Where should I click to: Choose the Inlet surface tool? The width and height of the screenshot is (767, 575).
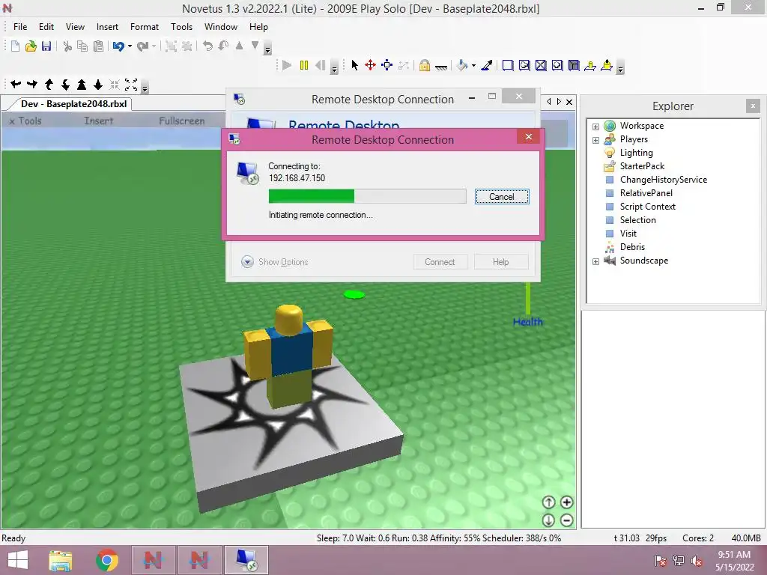coord(574,66)
